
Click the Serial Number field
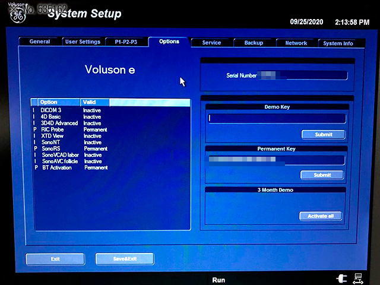pos(303,75)
